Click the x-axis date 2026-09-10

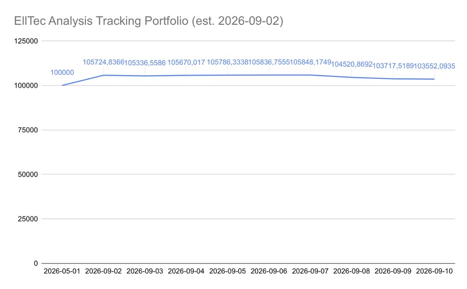[x=434, y=272]
